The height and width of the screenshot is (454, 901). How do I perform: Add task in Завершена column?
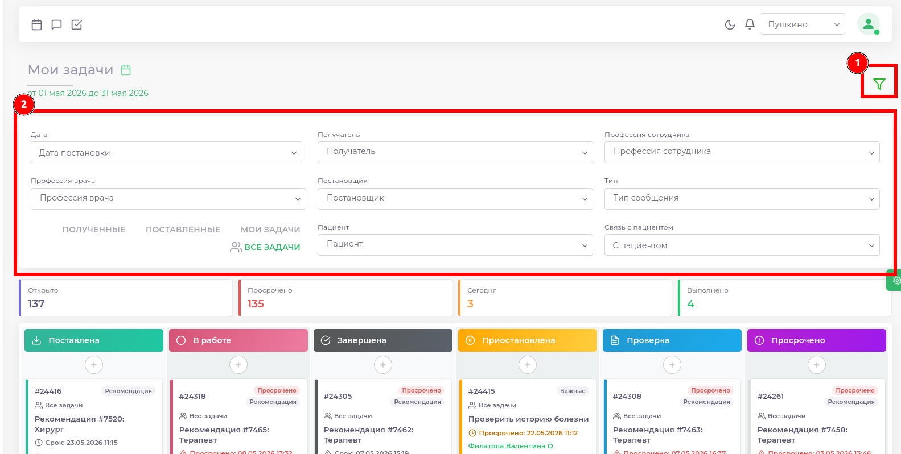[x=383, y=365]
